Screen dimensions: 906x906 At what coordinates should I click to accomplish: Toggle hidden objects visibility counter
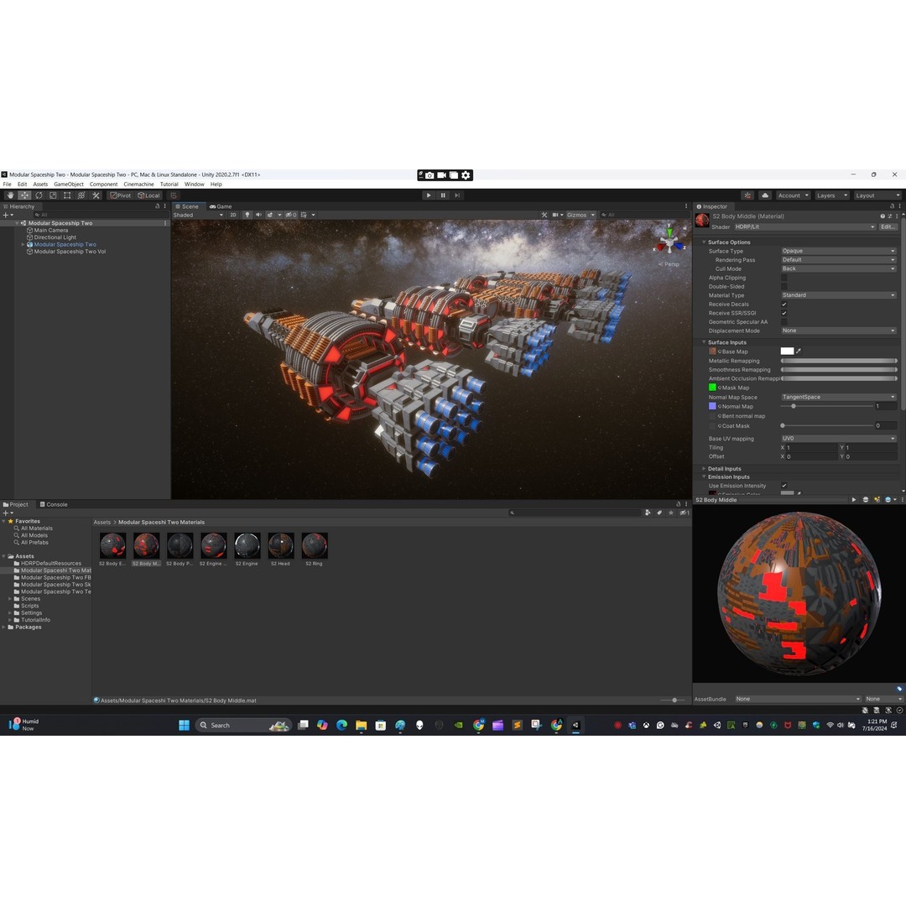[291, 215]
